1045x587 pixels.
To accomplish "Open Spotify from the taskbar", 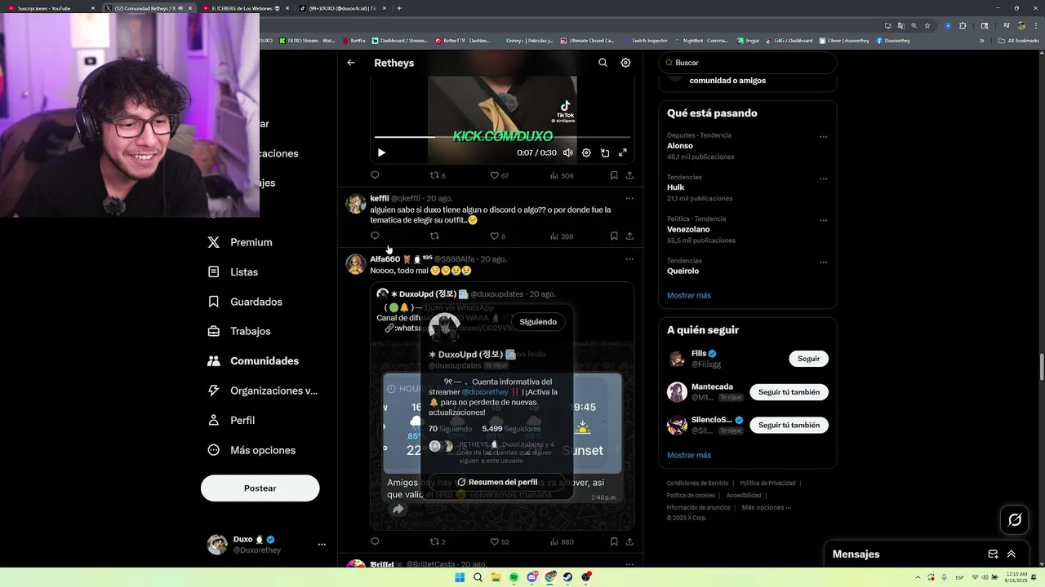I will click(x=514, y=577).
